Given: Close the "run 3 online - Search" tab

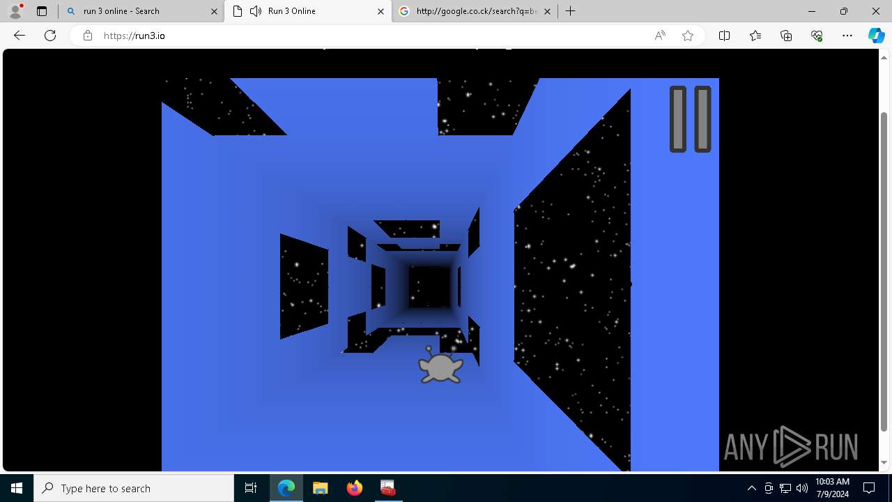Looking at the screenshot, I should coord(213,11).
